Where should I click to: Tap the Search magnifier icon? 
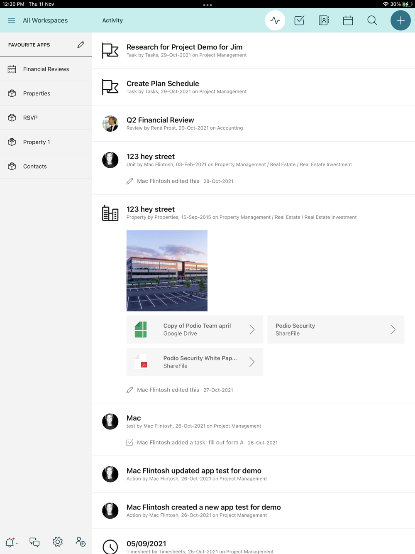tap(372, 20)
